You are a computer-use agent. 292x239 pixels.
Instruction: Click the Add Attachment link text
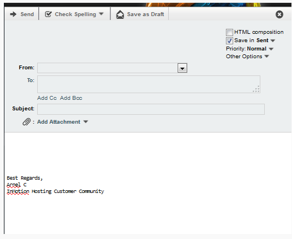[x=59, y=122]
